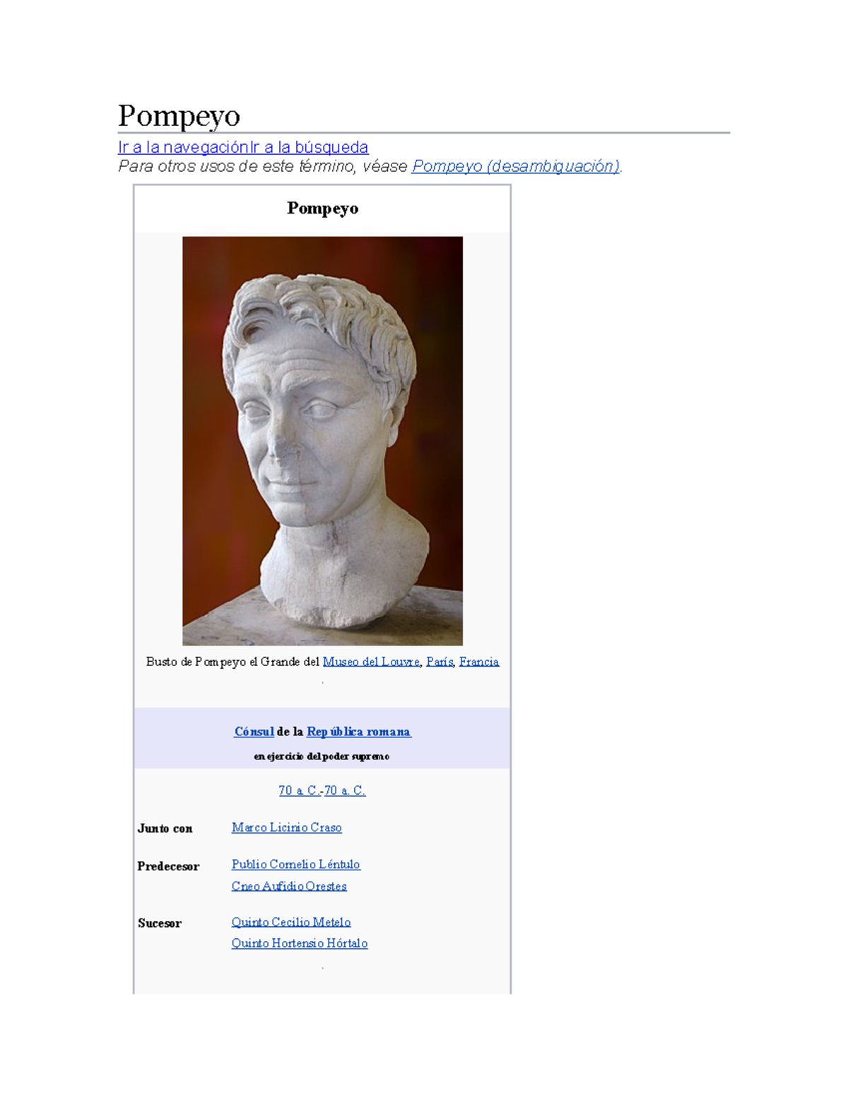Click the 'Cneo Aufidio Orestes' link
Viewport: 848px width, 1098px height.
pos(289,886)
